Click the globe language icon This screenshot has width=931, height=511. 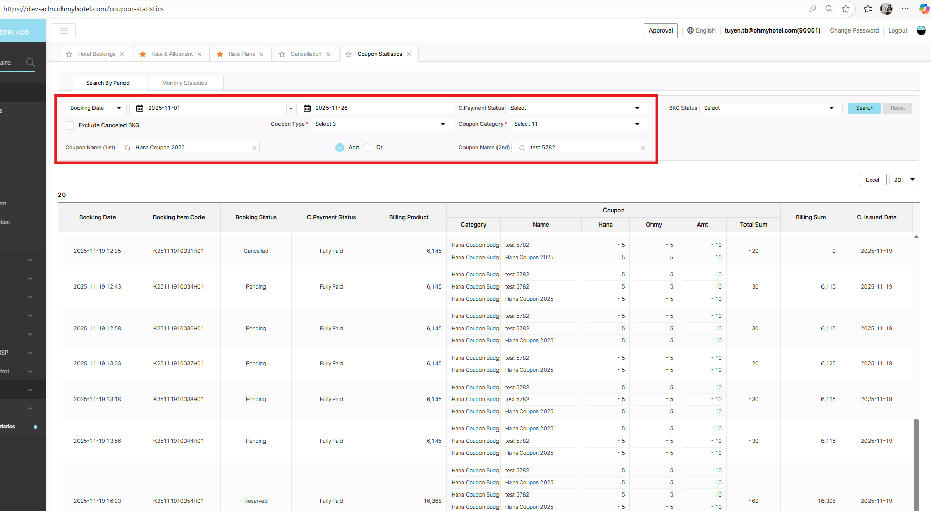pos(690,30)
